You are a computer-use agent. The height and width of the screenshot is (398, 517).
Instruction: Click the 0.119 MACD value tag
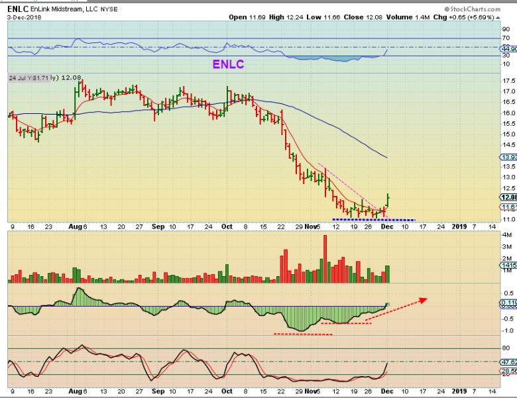coord(509,303)
